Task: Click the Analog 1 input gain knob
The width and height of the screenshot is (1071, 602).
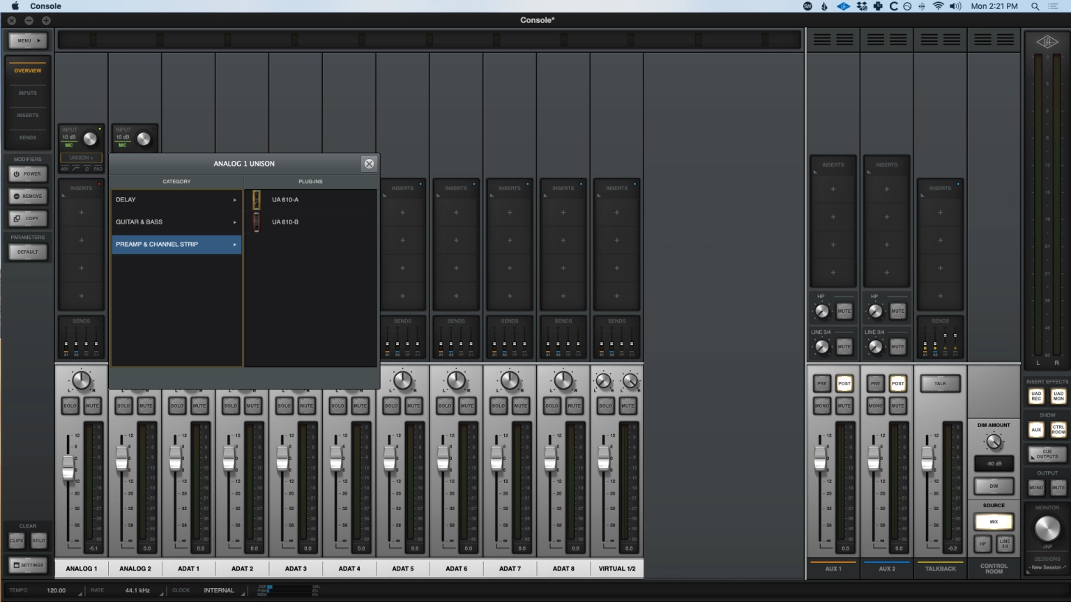Action: tap(90, 139)
